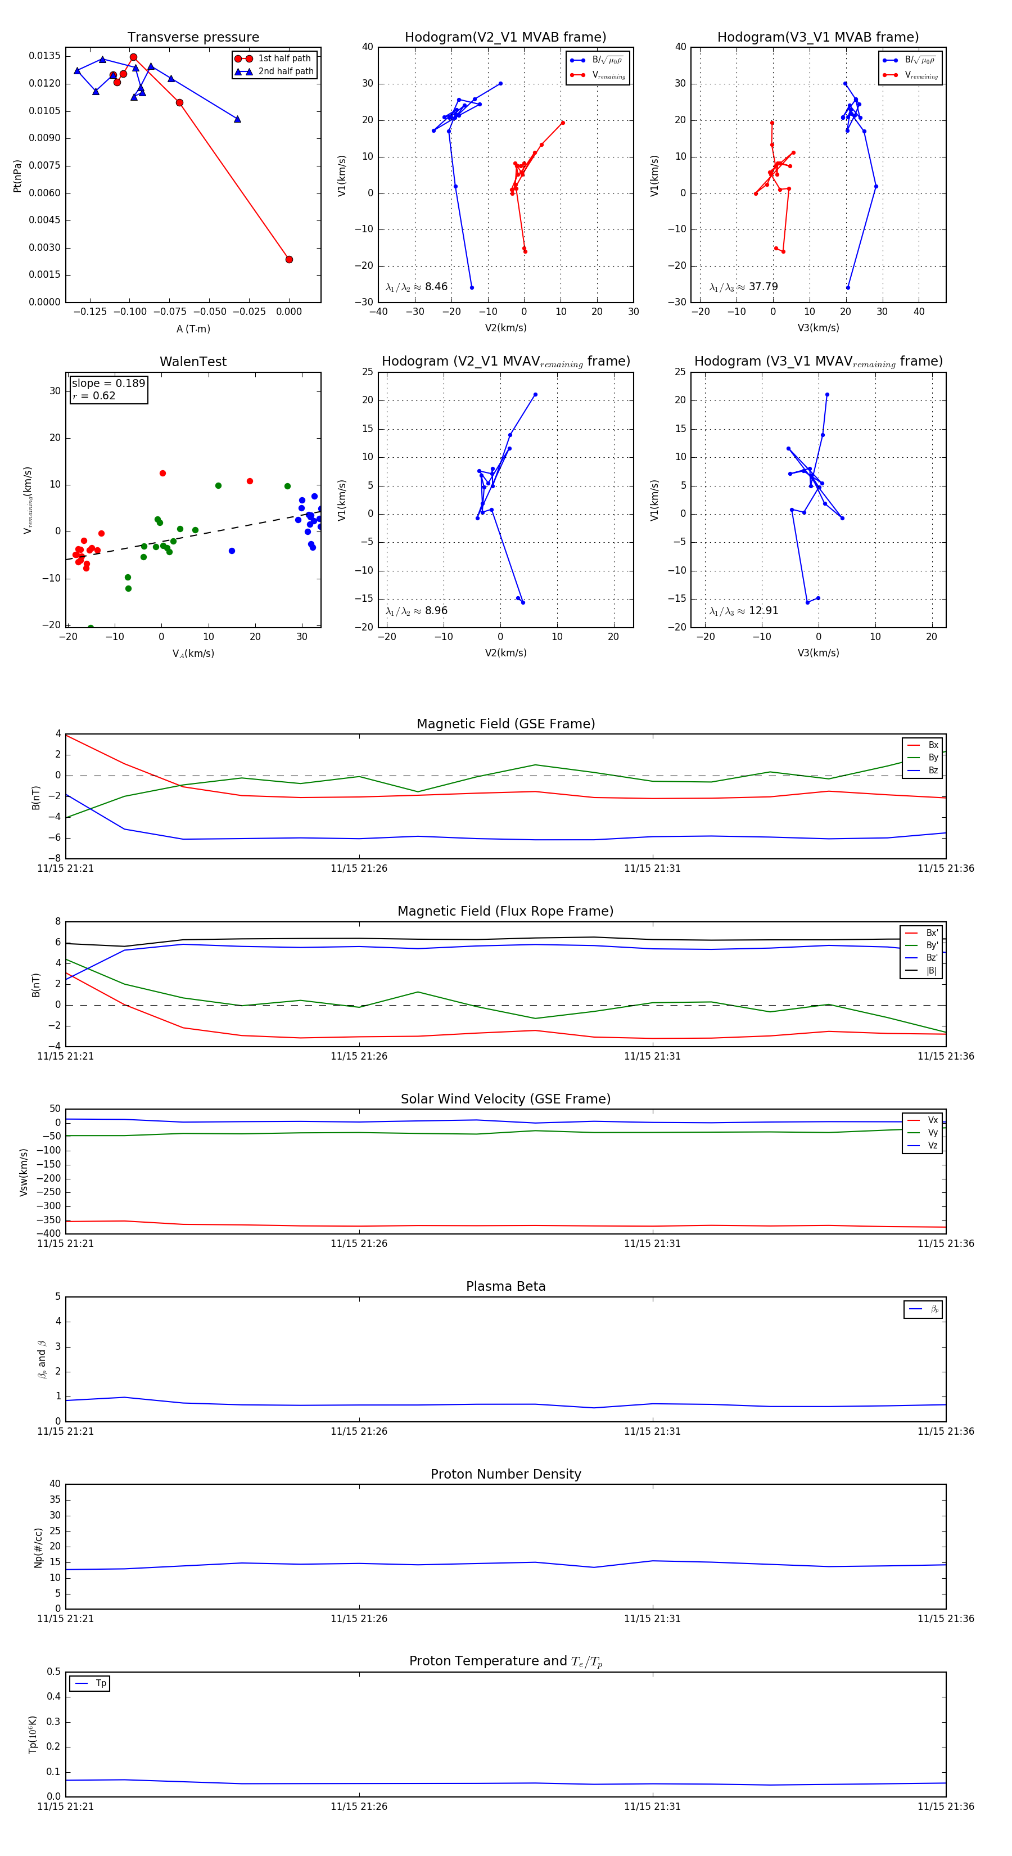
Task: Click the λ1/λ3 ≈ 37.79 annotation
Action: [743, 287]
